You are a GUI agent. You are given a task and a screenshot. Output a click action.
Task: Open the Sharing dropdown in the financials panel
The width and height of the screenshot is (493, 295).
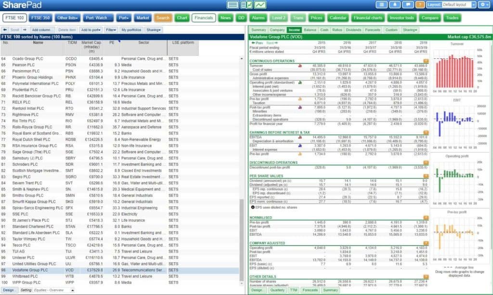(x=410, y=30)
